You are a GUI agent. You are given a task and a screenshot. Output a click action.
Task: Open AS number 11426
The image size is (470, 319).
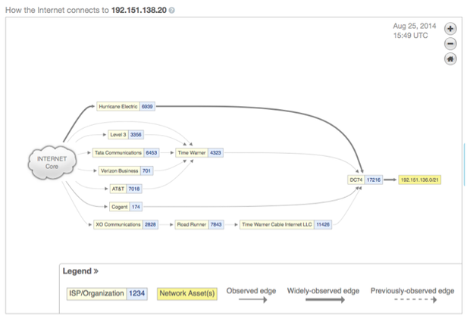323,224
